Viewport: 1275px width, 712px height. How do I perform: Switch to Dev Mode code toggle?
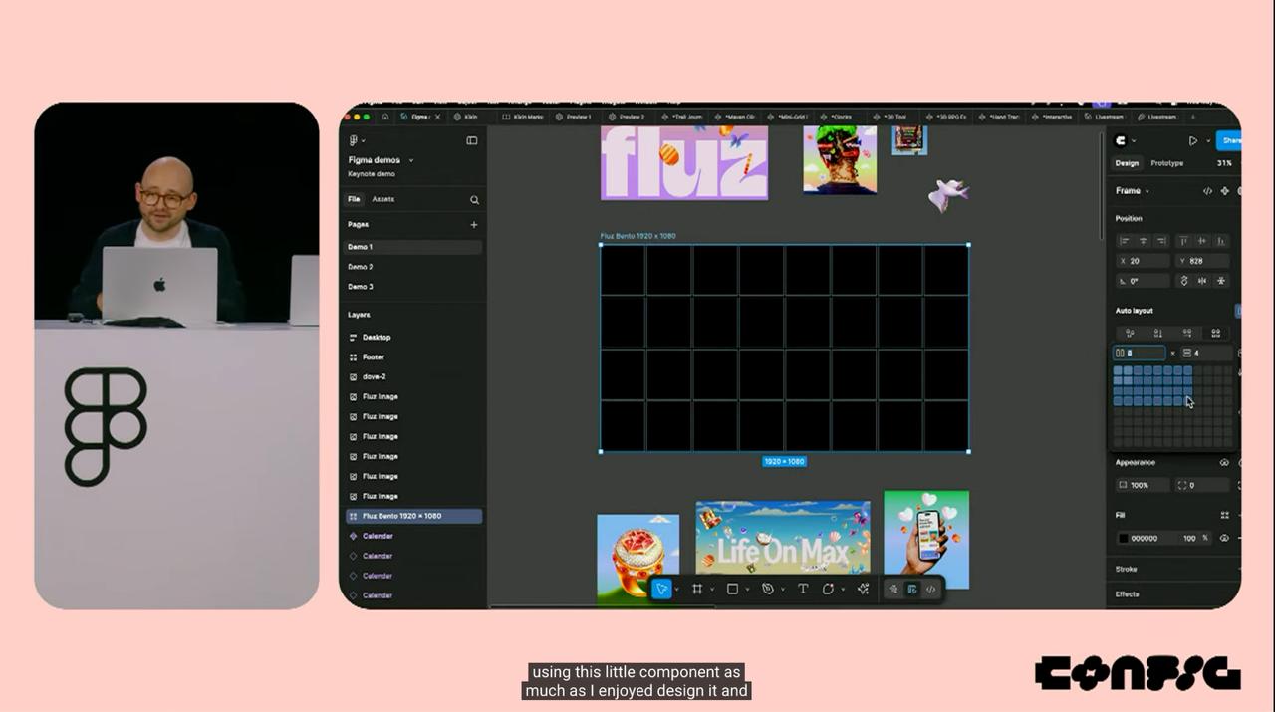coord(930,590)
